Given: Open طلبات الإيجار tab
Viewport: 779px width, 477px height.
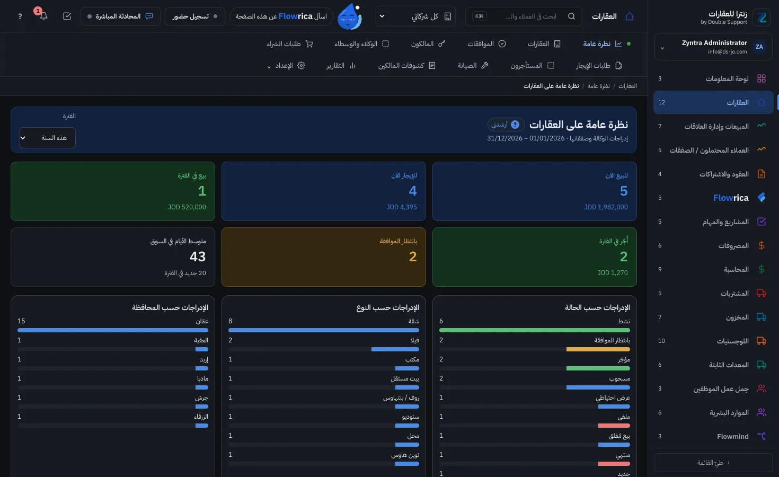Looking at the screenshot, I should pyautogui.click(x=599, y=66).
